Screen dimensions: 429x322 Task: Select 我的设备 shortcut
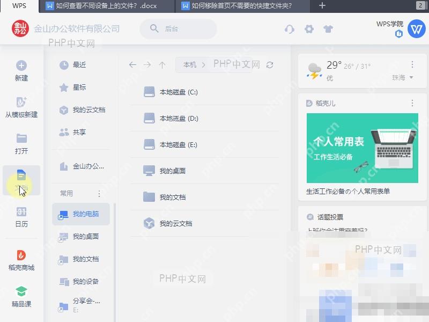(x=81, y=281)
